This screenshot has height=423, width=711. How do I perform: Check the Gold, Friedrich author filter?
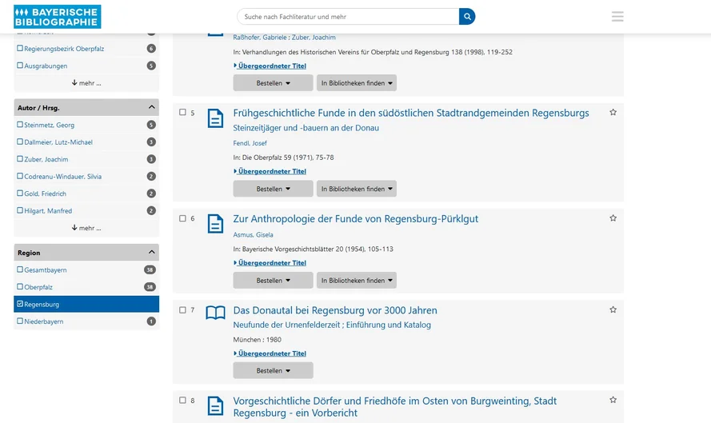tap(20, 194)
